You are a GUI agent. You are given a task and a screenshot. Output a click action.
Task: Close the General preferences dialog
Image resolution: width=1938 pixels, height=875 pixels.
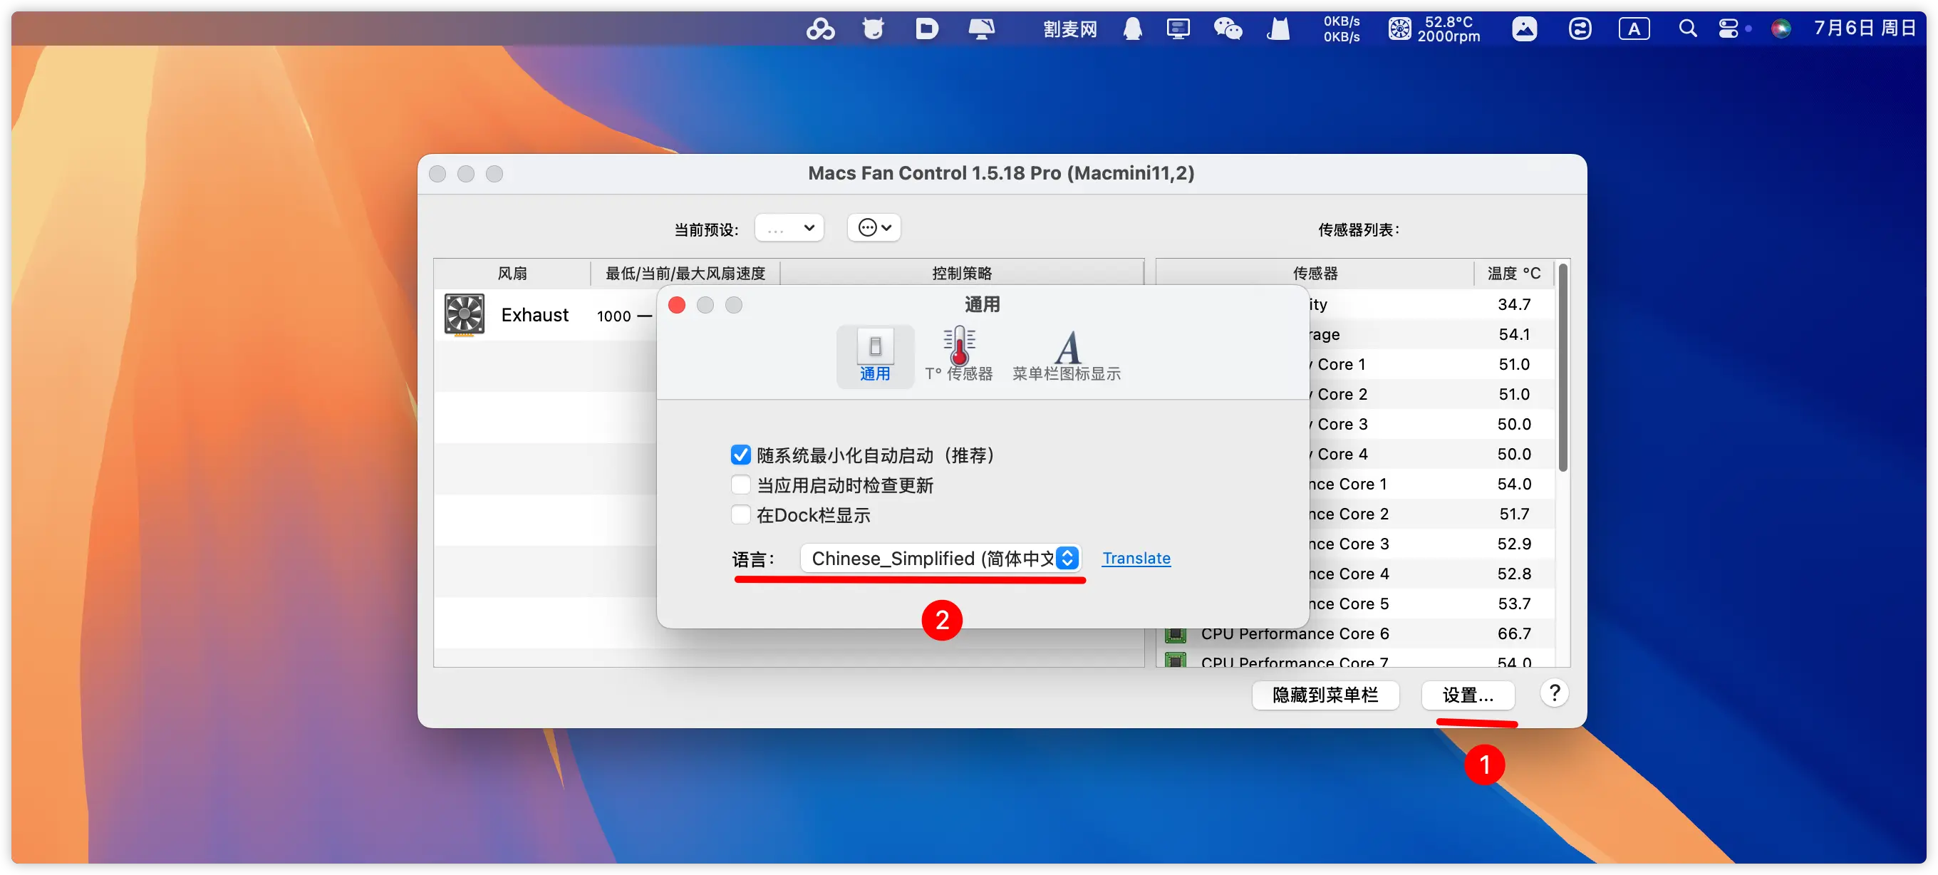[x=676, y=305]
